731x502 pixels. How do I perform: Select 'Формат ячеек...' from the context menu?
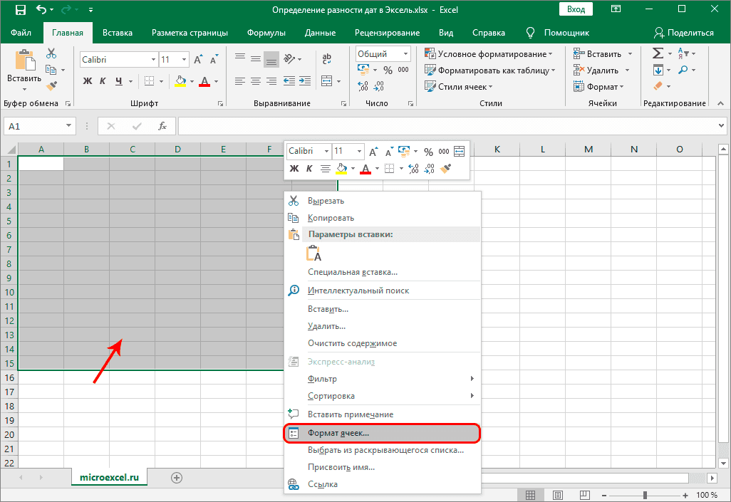338,432
